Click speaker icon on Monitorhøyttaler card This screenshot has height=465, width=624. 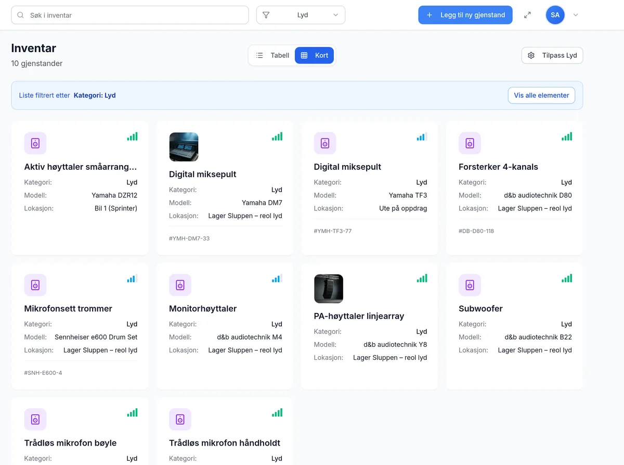pos(180,285)
